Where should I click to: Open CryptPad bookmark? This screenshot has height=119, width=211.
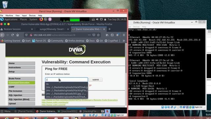[x=111, y=41]
